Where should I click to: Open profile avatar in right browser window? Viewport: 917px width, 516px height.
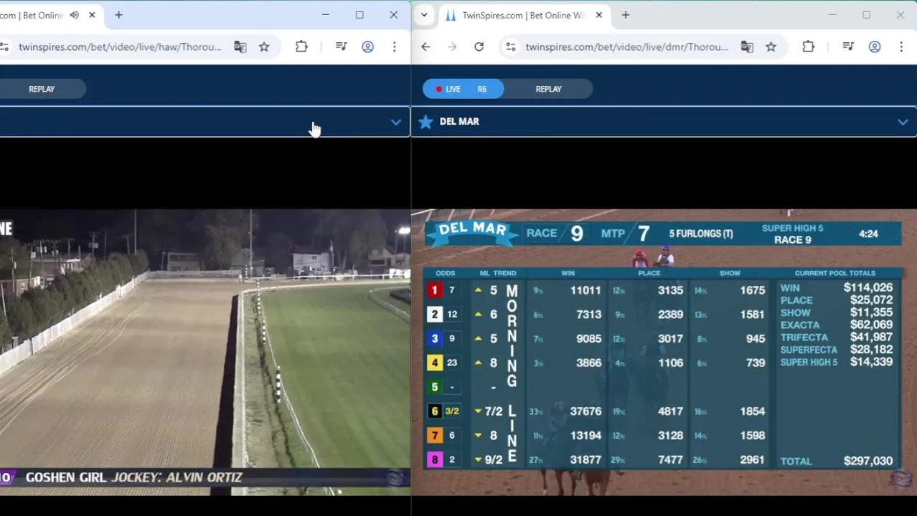tap(875, 47)
